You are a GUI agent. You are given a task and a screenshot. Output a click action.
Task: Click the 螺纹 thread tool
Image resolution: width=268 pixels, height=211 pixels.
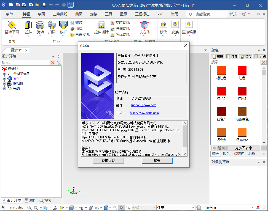click(76, 23)
